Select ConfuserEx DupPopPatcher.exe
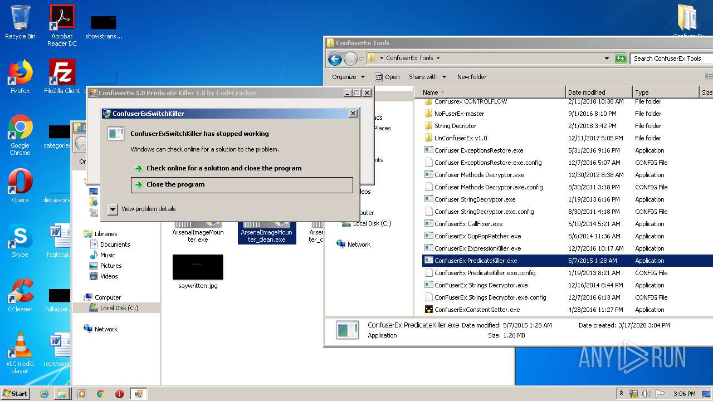Screen dimensions: 713x401 [472, 236]
